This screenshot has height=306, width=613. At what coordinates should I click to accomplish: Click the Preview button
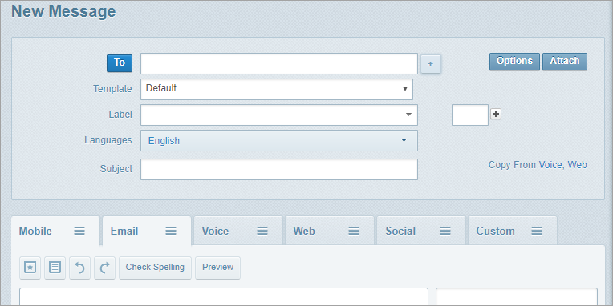[217, 268]
